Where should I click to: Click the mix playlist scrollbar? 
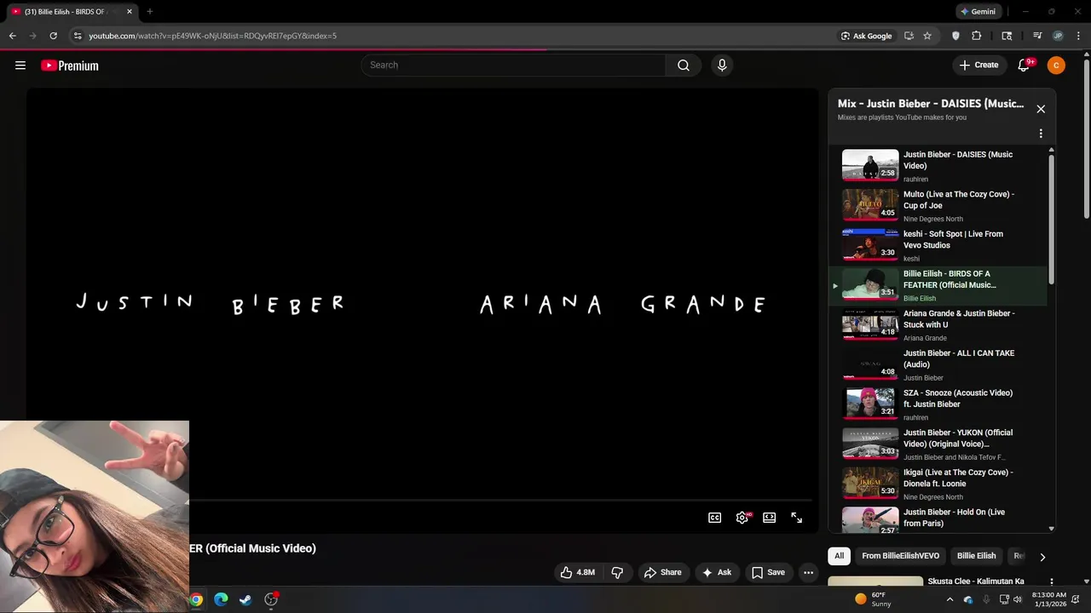1051,220
